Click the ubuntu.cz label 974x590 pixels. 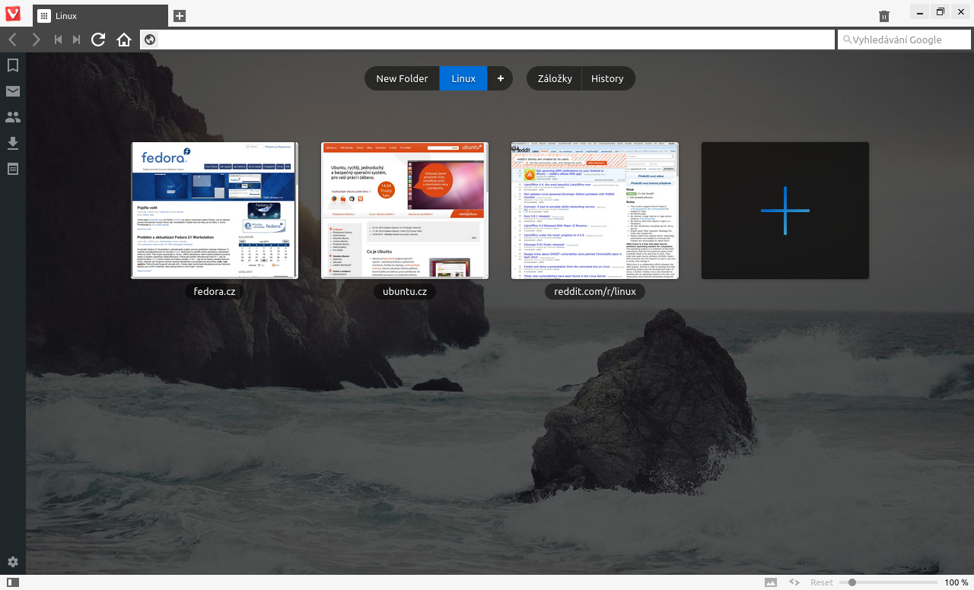coord(405,291)
